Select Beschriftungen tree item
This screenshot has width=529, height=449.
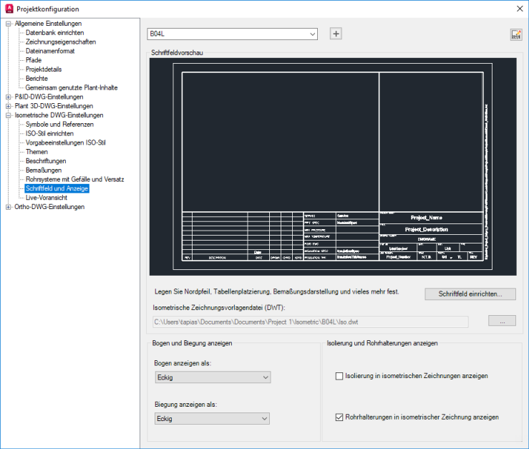click(x=46, y=161)
